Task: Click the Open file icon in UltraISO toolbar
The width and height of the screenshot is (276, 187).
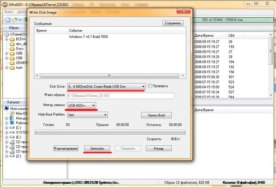Action: pos(15,20)
